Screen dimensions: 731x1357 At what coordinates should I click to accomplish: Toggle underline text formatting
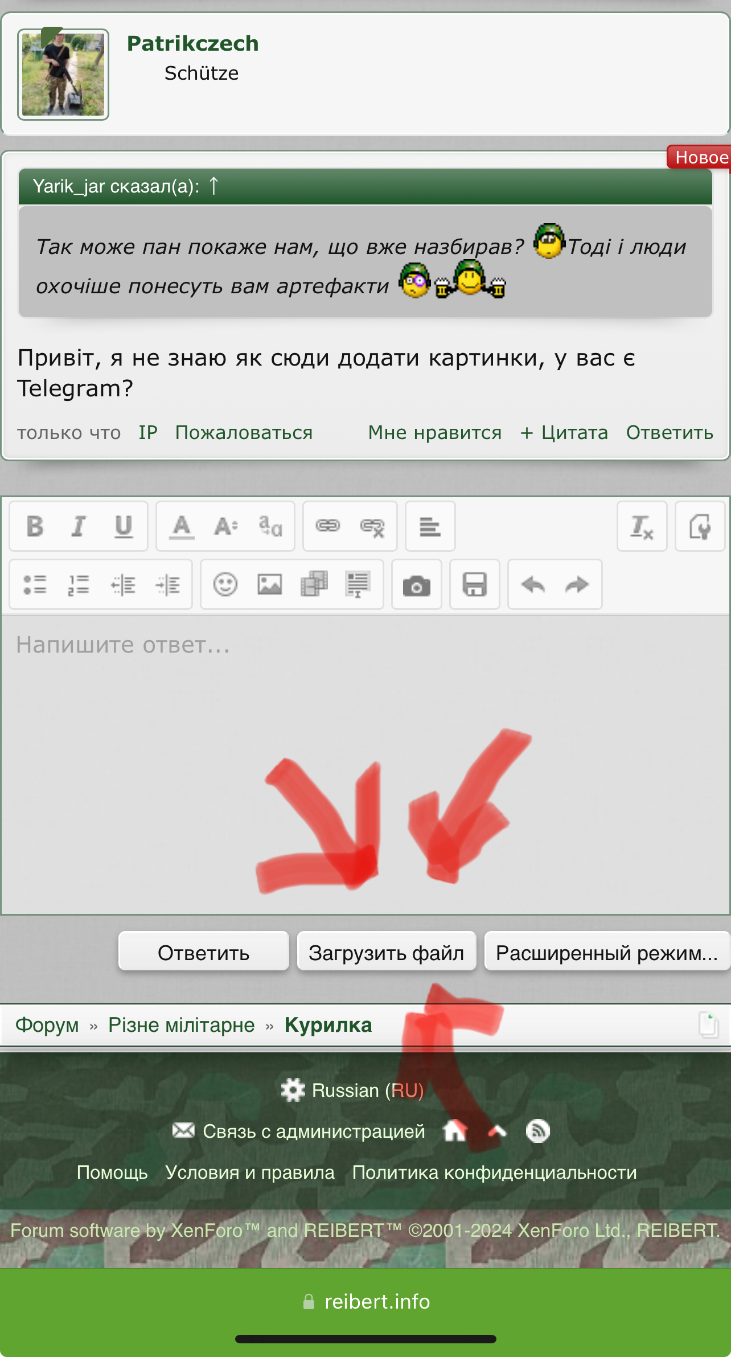[123, 526]
